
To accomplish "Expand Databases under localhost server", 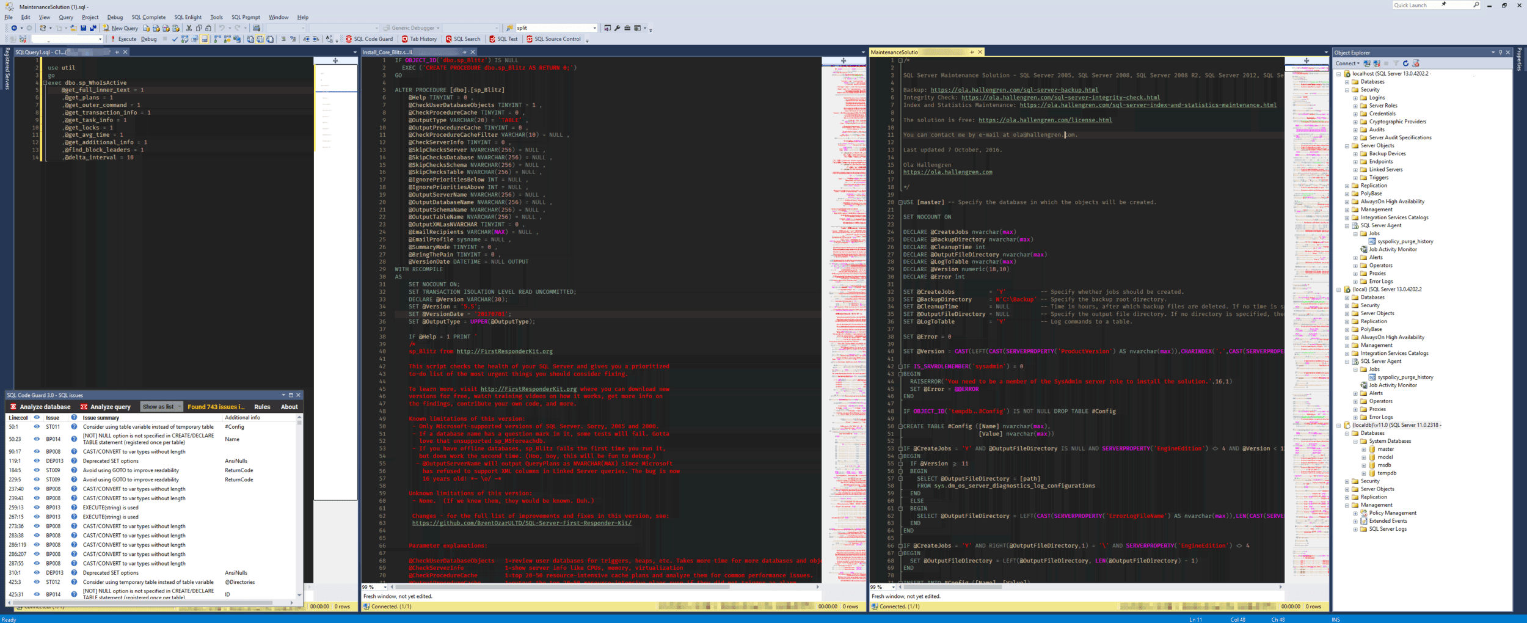I will 1347,82.
